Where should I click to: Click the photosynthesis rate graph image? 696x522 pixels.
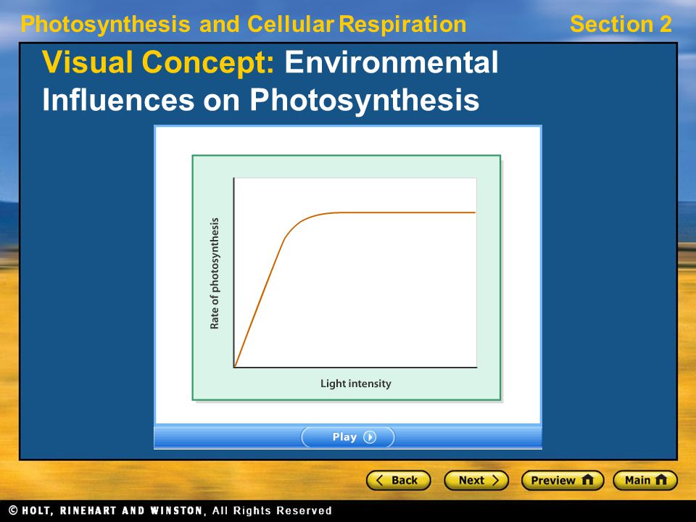click(x=347, y=278)
